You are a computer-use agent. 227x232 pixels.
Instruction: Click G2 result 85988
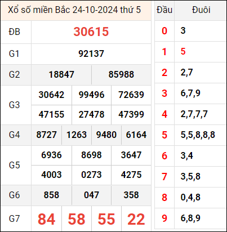[x=121, y=74]
